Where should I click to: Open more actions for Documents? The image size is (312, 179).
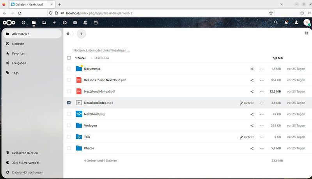[262, 69]
